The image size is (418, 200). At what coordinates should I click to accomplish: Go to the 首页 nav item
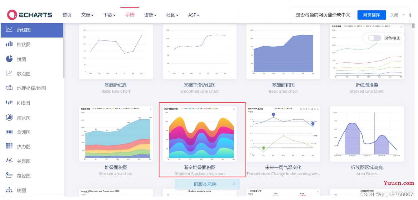[x=67, y=15]
